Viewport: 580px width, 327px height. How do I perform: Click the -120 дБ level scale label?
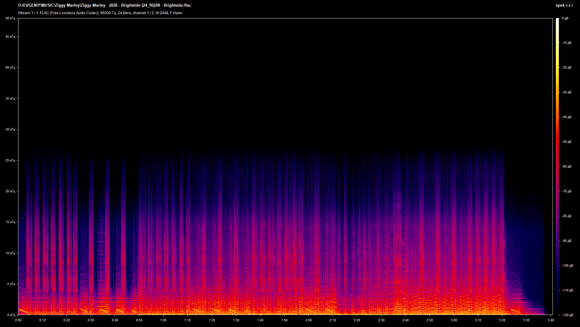pos(568,315)
